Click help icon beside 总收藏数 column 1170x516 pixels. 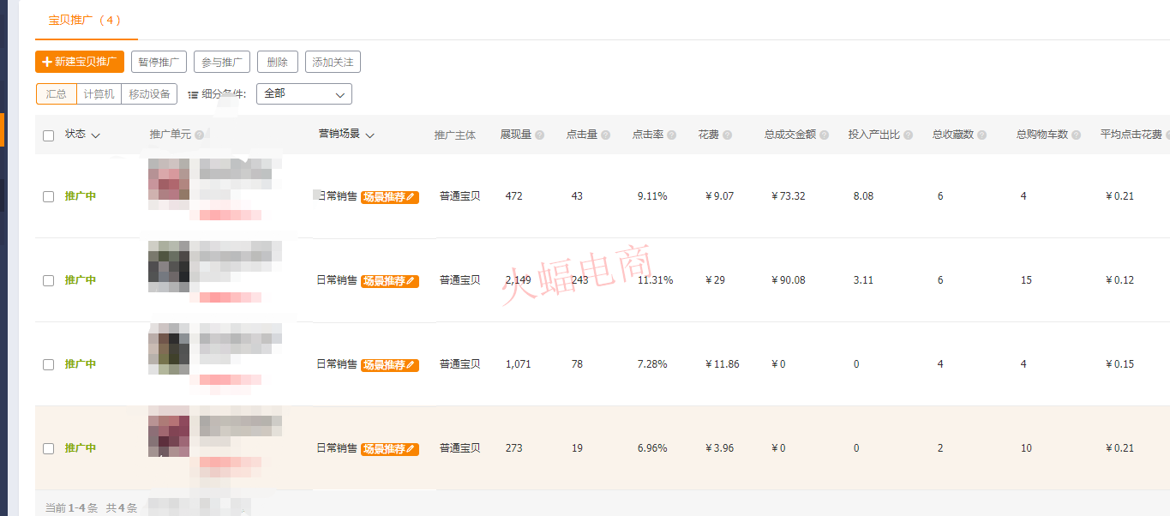982,135
